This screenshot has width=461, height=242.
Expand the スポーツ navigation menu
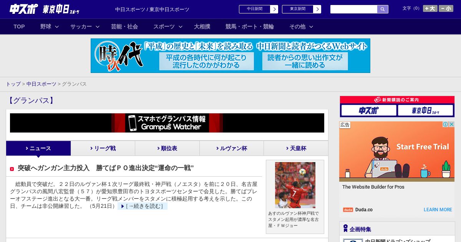tap(167, 27)
